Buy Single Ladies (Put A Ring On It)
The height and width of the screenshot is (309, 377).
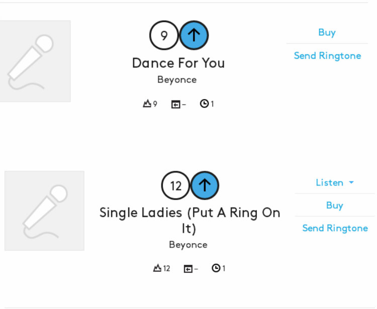click(x=334, y=205)
